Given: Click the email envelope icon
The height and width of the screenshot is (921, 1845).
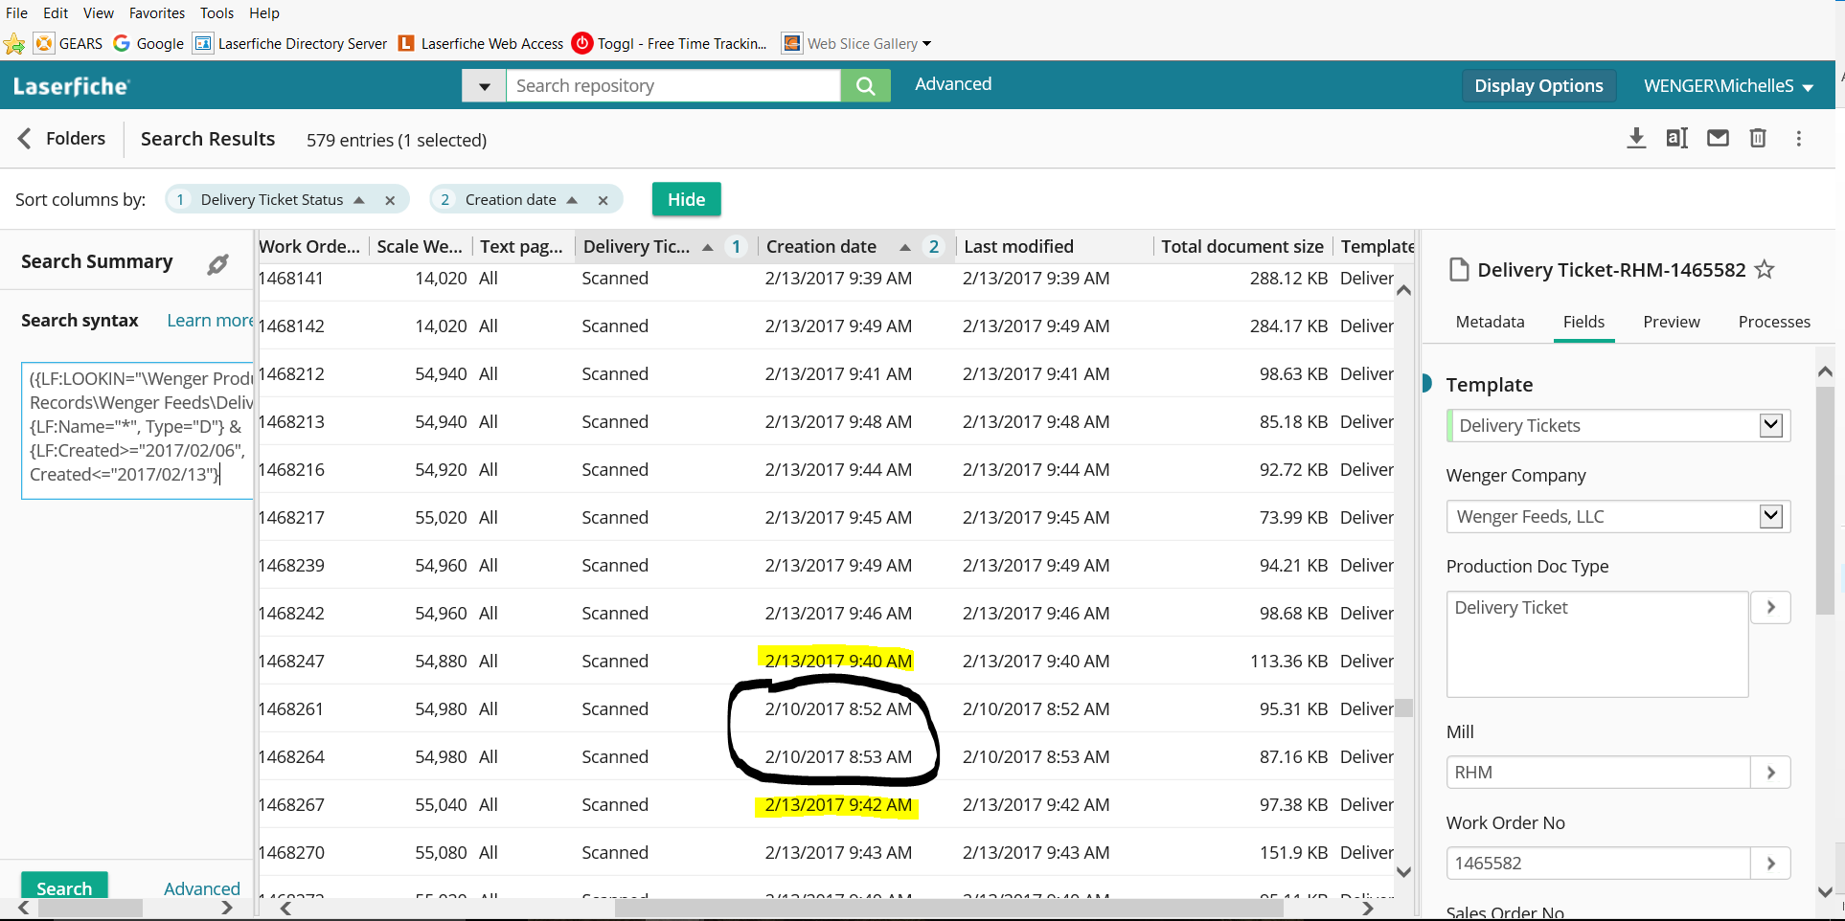Looking at the screenshot, I should coord(1718,139).
